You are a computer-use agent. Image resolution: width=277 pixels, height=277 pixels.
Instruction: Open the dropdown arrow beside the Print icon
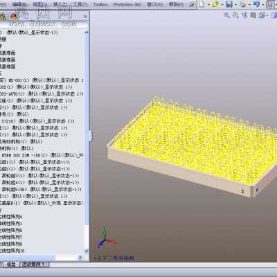[x=249, y=4]
